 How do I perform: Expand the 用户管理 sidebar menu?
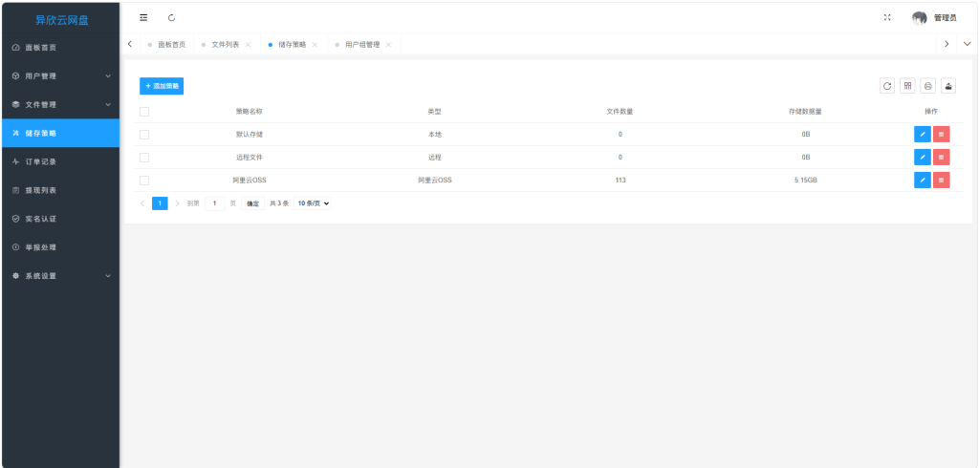point(60,76)
